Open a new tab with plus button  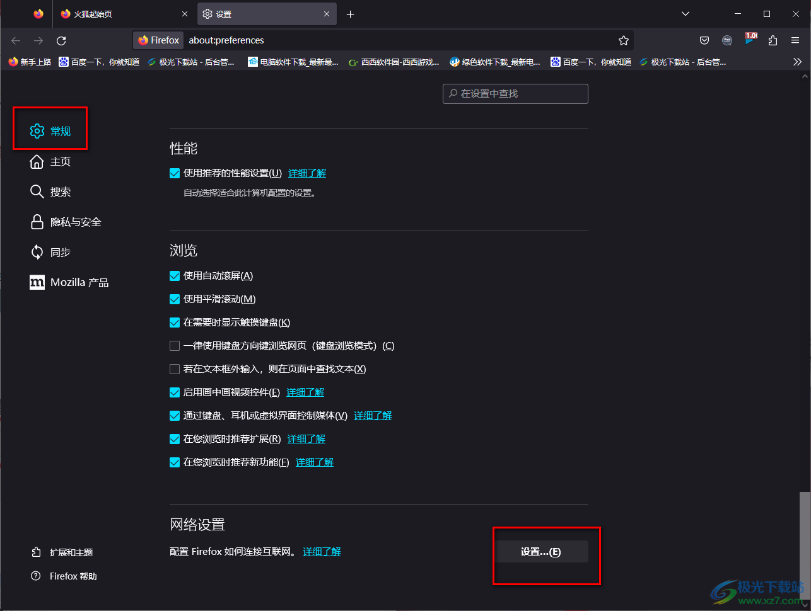351,14
